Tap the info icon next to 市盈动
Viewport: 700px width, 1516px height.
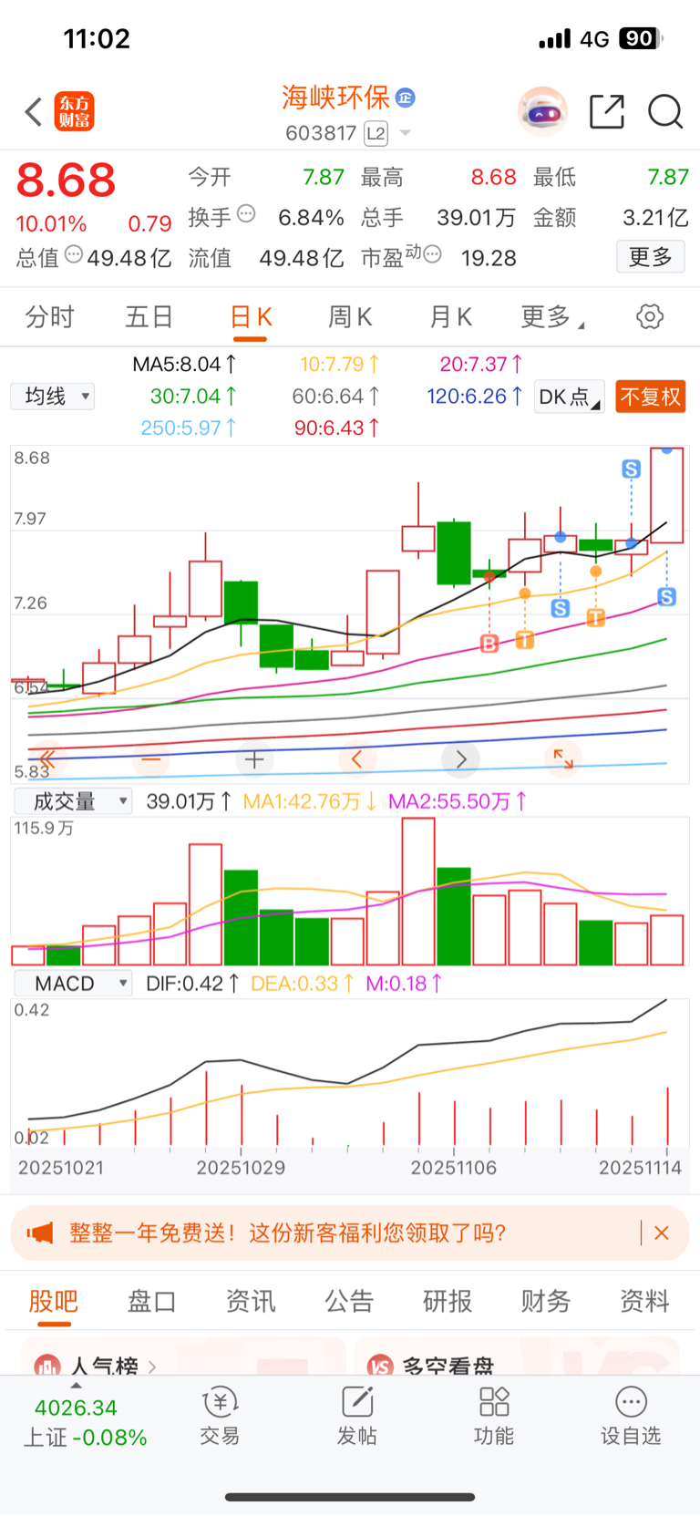(x=433, y=254)
